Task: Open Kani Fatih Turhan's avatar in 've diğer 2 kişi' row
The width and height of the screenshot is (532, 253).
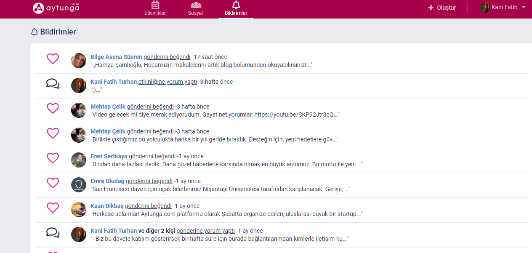Action: (x=79, y=234)
